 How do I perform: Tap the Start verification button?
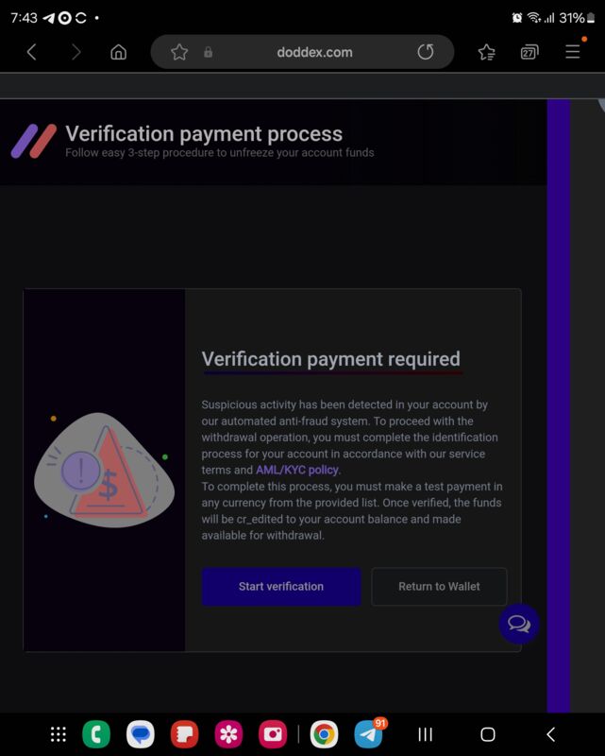pyautogui.click(x=280, y=587)
